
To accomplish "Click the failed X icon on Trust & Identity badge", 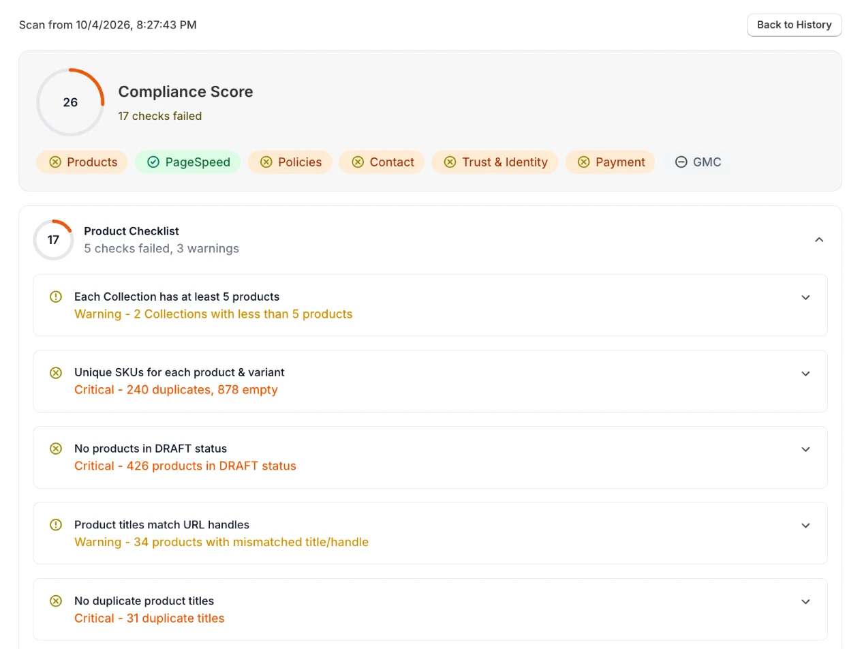I will click(x=450, y=162).
